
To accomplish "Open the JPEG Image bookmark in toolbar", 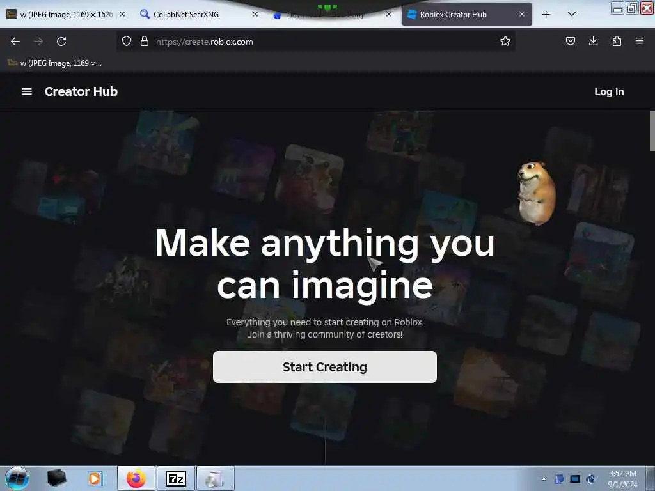I will 55,63.
